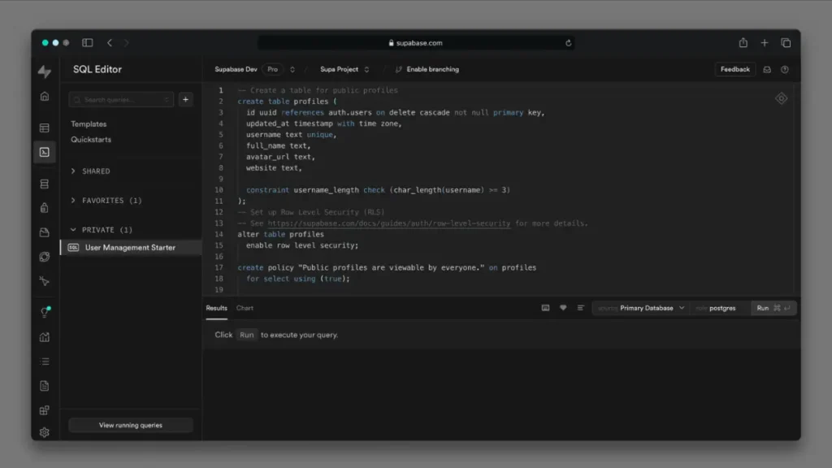Click the Home icon in sidebar
The image size is (832, 468).
pyautogui.click(x=45, y=96)
